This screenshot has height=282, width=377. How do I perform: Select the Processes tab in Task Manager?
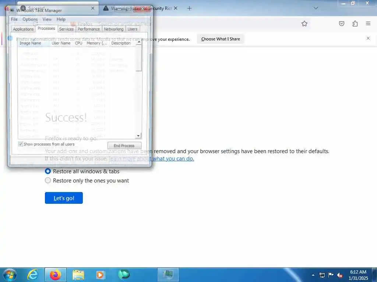coord(46,28)
